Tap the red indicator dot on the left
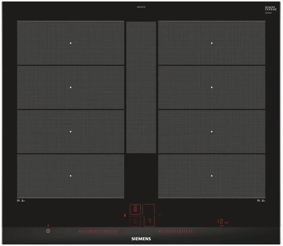283x246 pixels. (x=48, y=225)
